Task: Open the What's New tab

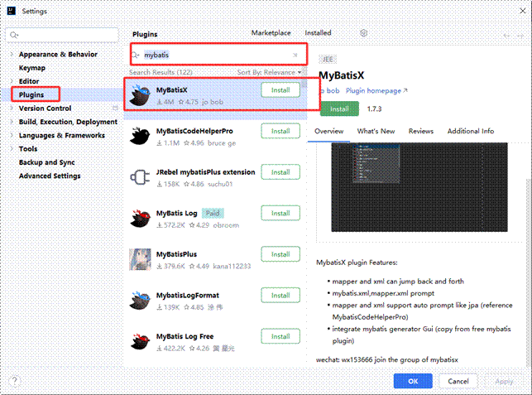Action: [x=376, y=131]
